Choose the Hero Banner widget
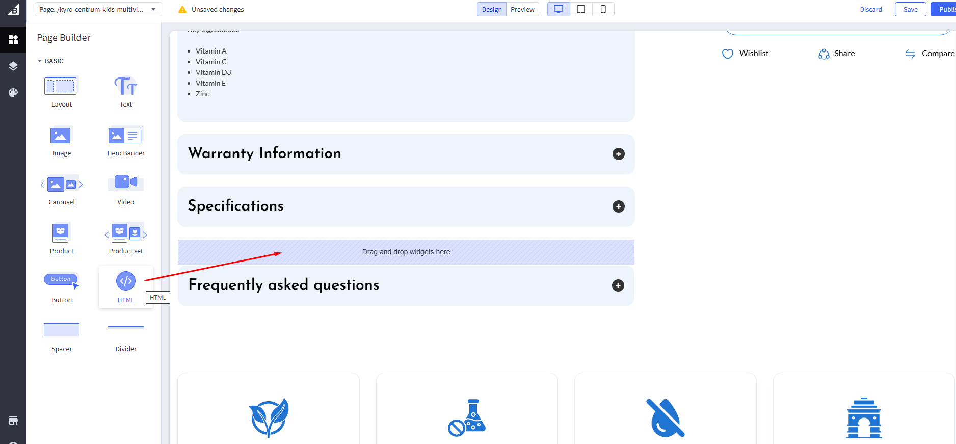The height and width of the screenshot is (444, 956). tap(126, 136)
